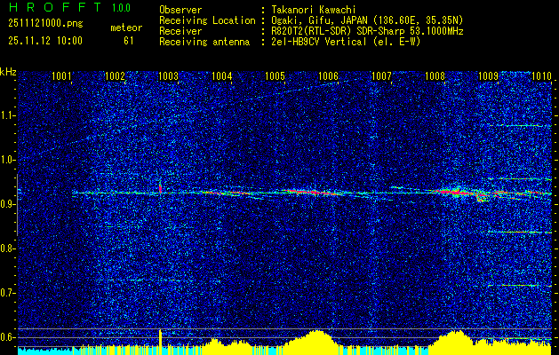The height and width of the screenshot is (355, 559).
Task: Select the filename 2511121000.png
Action: point(45,24)
